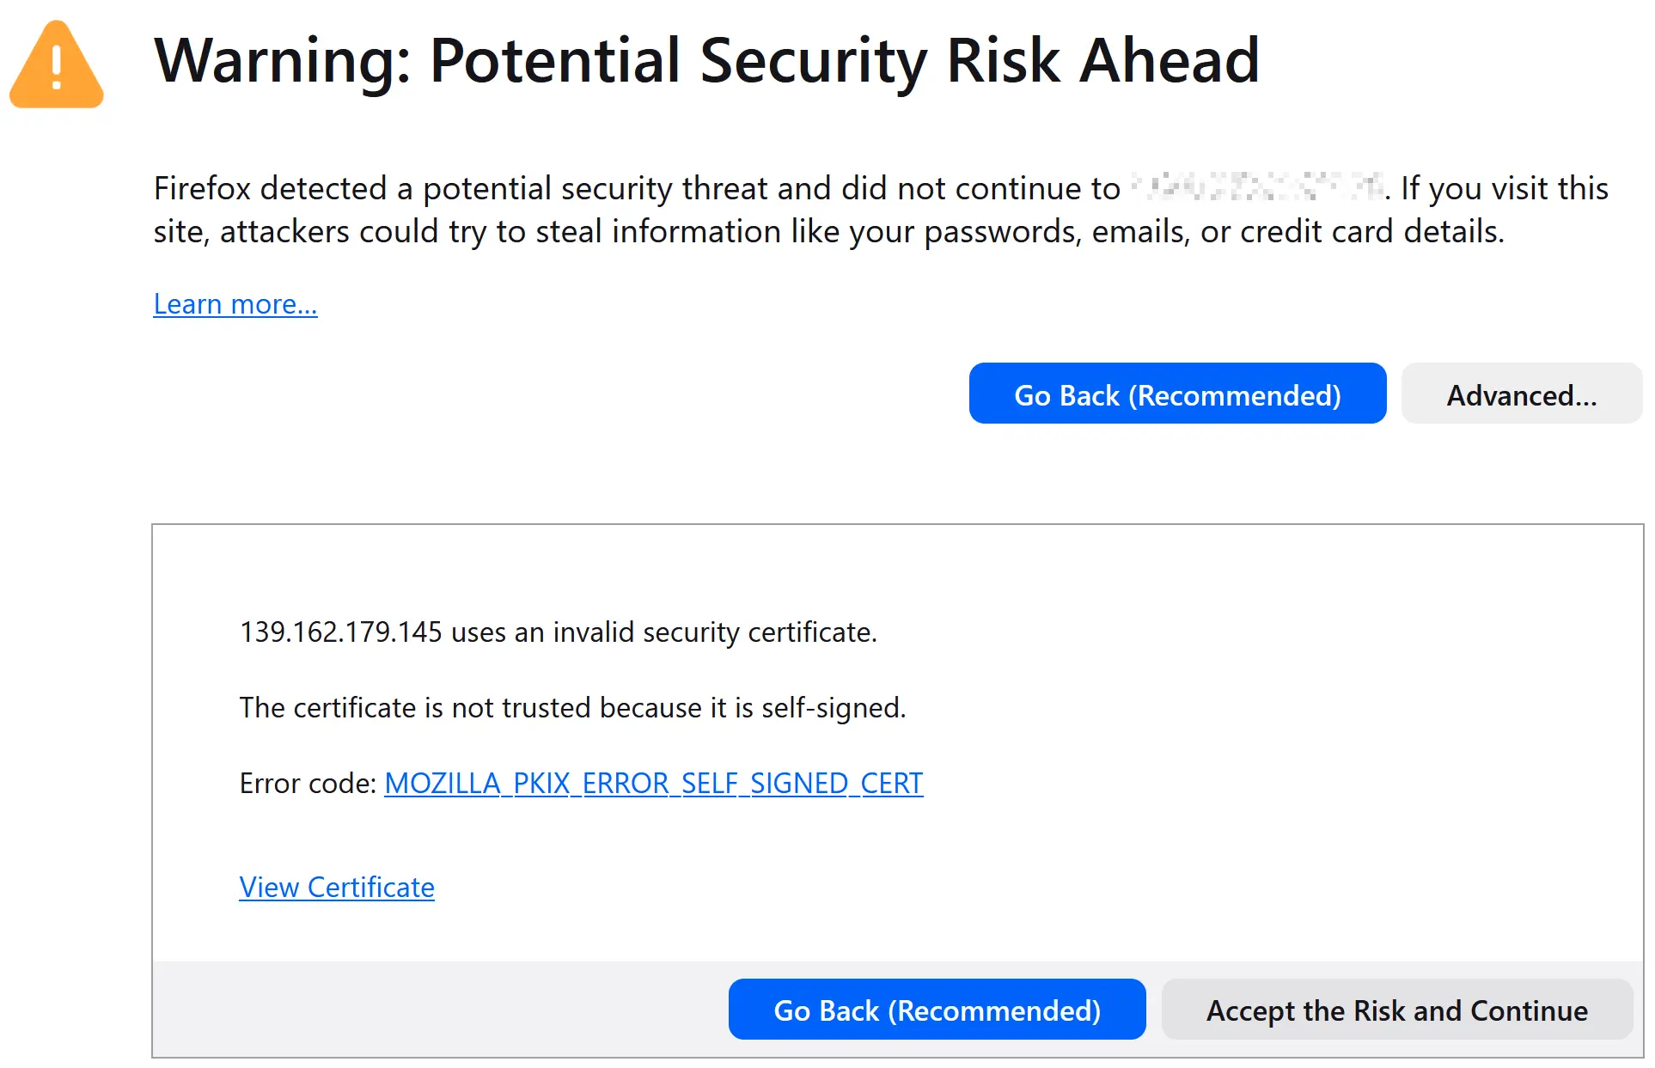The height and width of the screenshot is (1068, 1655).
Task: Toggle the Advanced… button
Action: pyautogui.click(x=1521, y=394)
